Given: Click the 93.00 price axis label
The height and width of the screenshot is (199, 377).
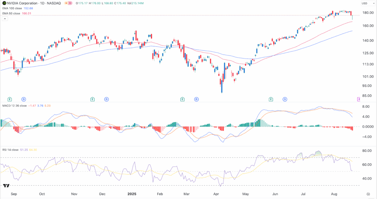Looking at the screenshot, I should coord(368,86).
